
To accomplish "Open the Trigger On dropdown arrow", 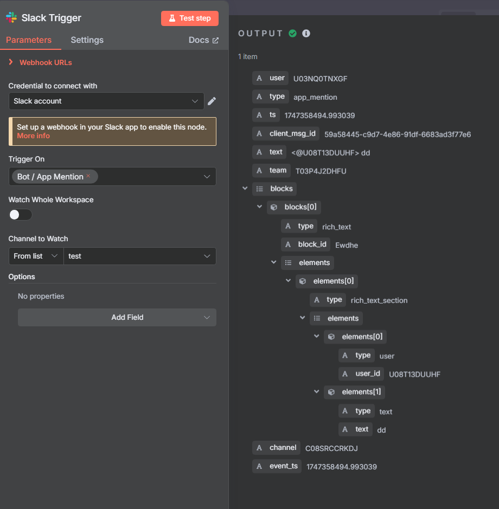I will 207,177.
